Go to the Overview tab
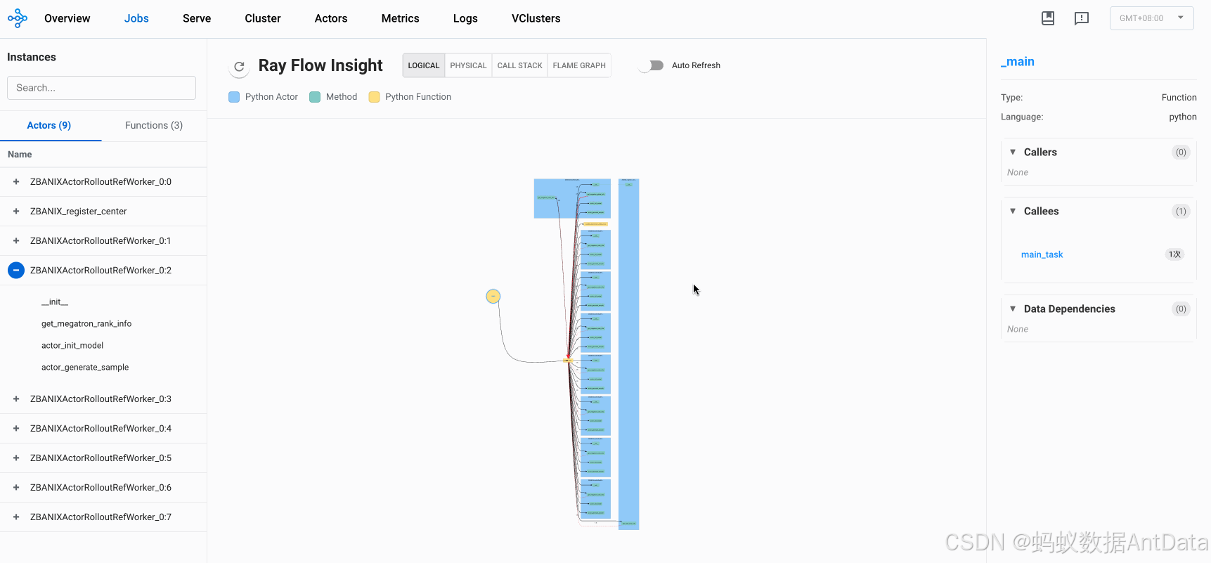The image size is (1211, 563). (67, 18)
